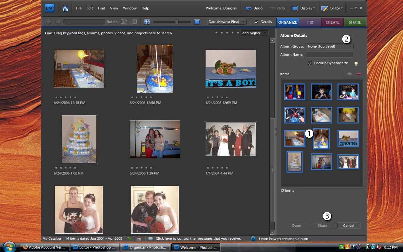This screenshot has width=403, height=252.
Task: Click the Backup/Synchronize lightbulb tip icon
Action: coord(356,64)
